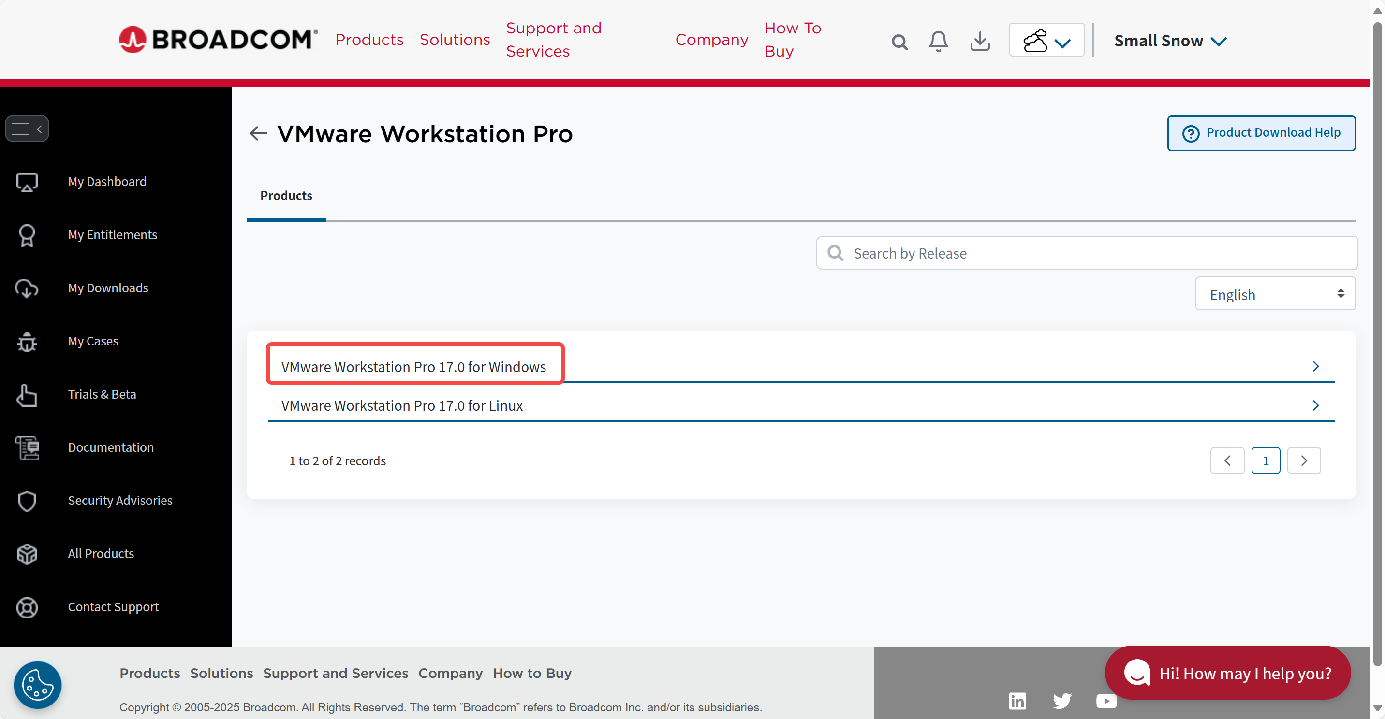Click the search magnifier inside release field
Viewport: 1385px width, 719px height.
pos(835,253)
